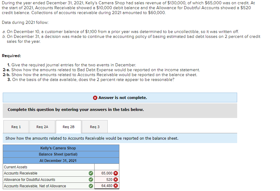Click the 'Required:' heading
The height and width of the screenshot is (191, 280).
coord(11,56)
